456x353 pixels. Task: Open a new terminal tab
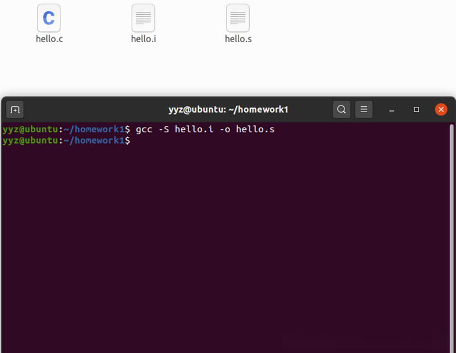15,109
